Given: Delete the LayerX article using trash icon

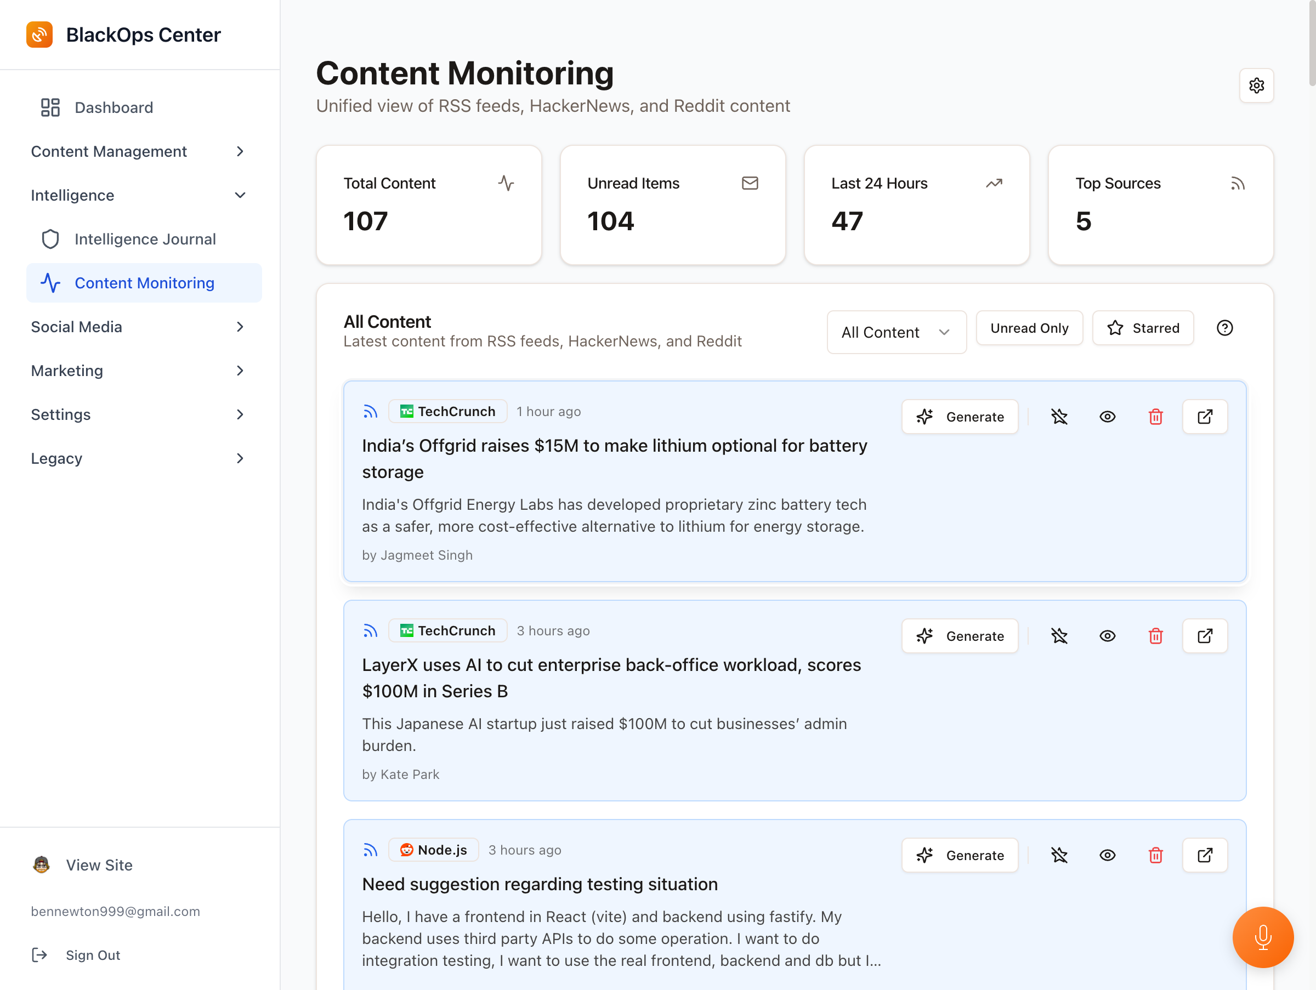Looking at the screenshot, I should click(1155, 636).
